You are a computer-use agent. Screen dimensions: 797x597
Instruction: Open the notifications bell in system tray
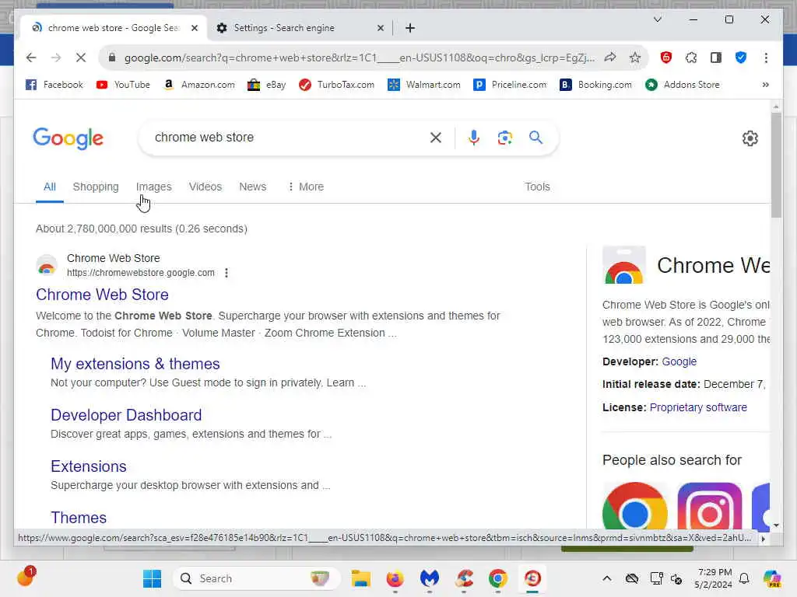[744, 578]
